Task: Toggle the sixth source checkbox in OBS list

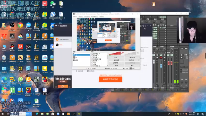Action: point(92,62)
